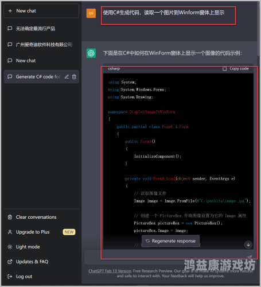Screen dimensions: 261x287
Task: Click the trash icon beside Clear conversations
Action: [x=10, y=217]
